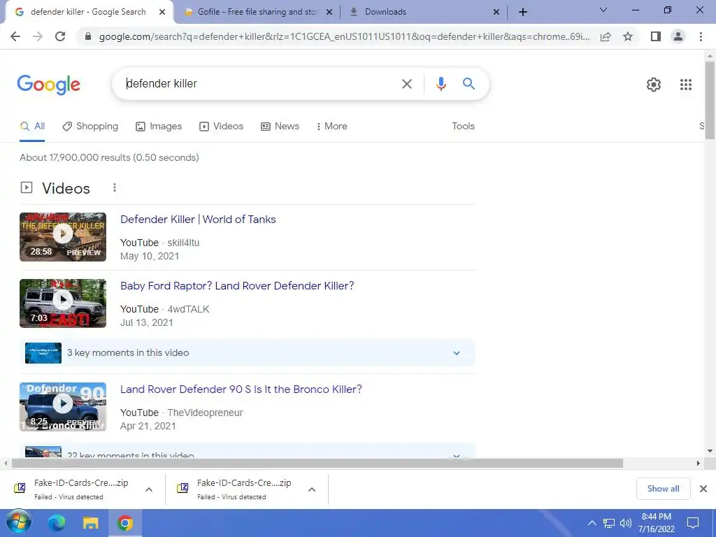
Task: Open the Chrome three-dot menu
Action: click(x=701, y=36)
